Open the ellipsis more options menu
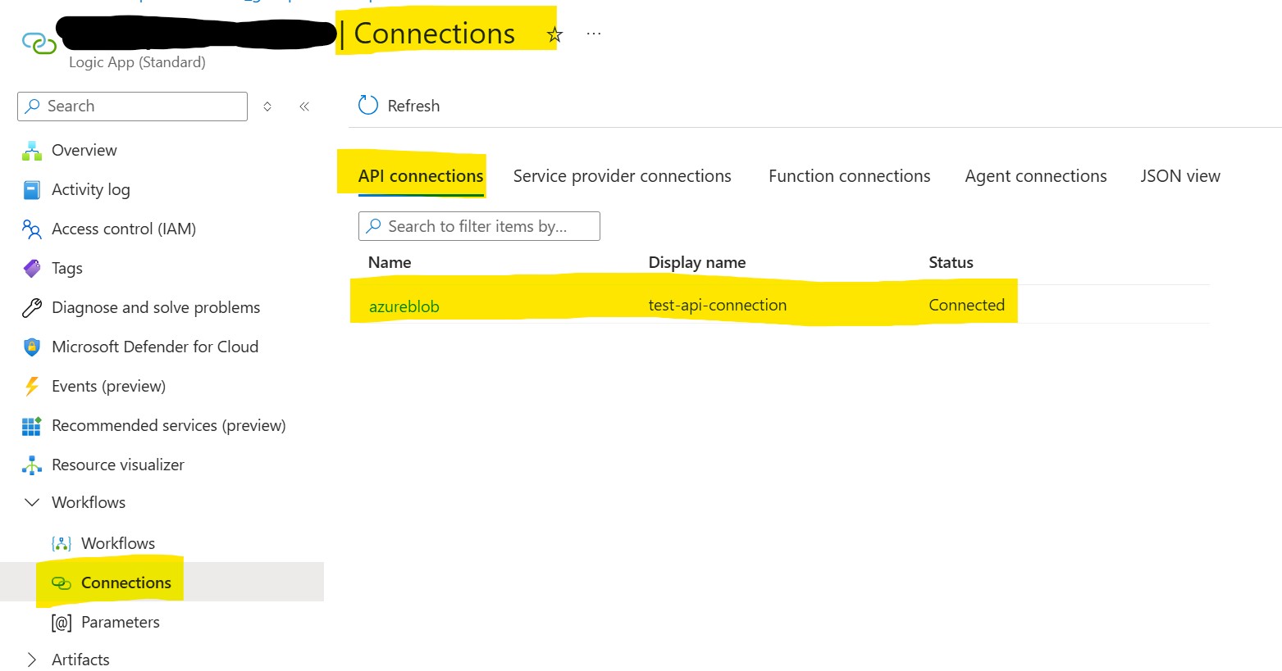Viewport: 1282px width, 671px height. tap(594, 34)
